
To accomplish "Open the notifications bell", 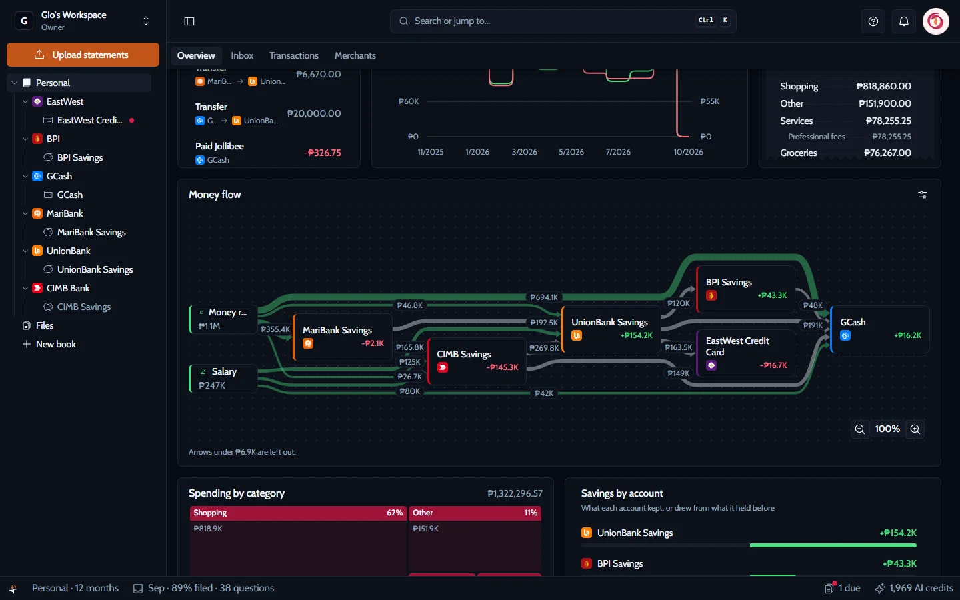I will (x=904, y=21).
